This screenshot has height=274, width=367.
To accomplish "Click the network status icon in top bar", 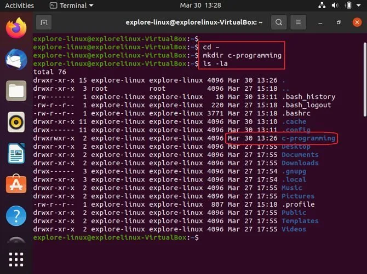I will pos(322,5).
